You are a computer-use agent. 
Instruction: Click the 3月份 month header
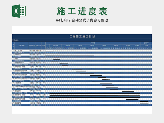pos(146,46)
